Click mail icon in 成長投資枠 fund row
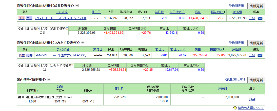This screenshot has width=277, height=111. tap(260, 18)
